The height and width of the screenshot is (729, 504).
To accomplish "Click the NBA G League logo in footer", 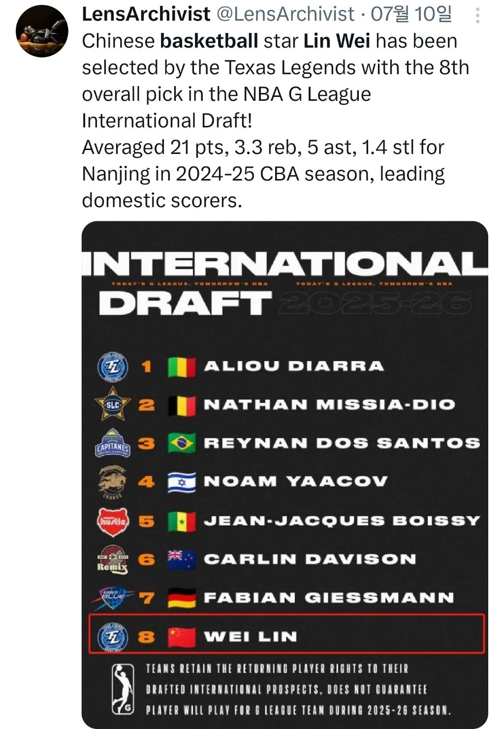I will tap(123, 689).
